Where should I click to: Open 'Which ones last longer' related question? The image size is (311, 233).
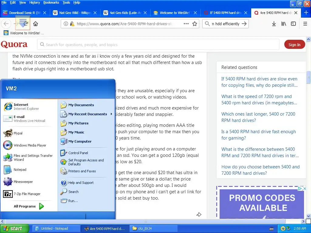point(258,117)
